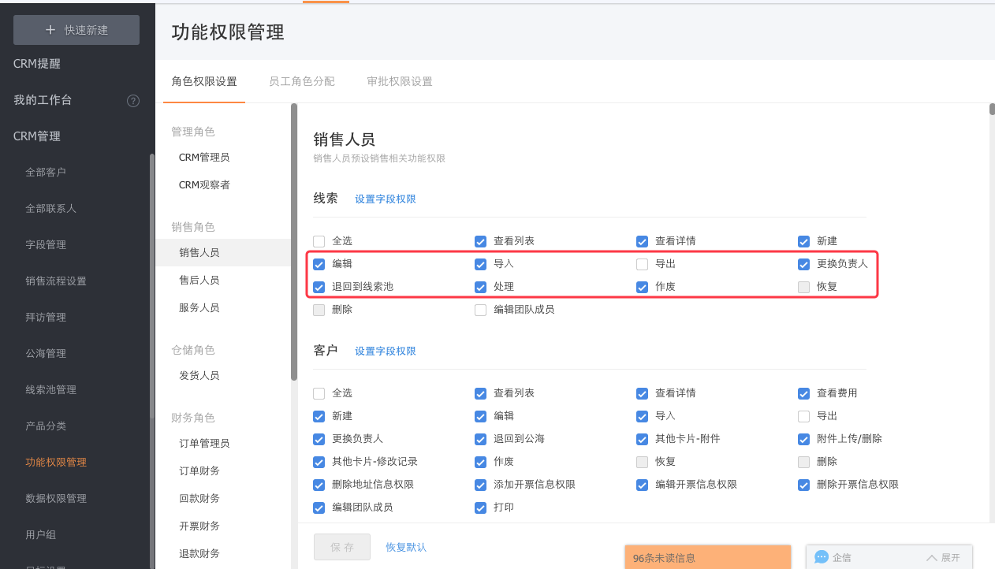The width and height of the screenshot is (995, 569).
Task: Expand the 企信 panel with 展开 arrow
Action: point(943,557)
